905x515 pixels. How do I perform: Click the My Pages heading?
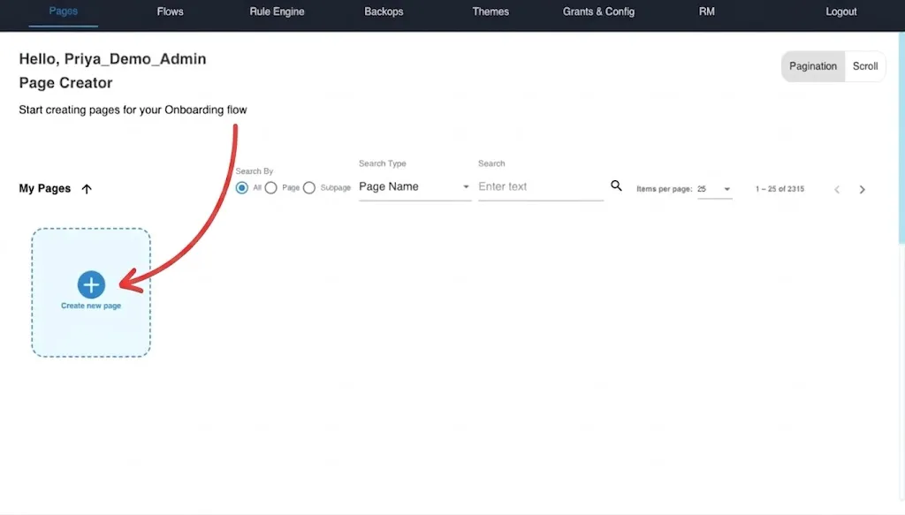tap(45, 188)
